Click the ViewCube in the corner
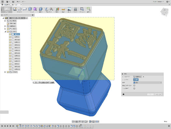The height and width of the screenshot is (129, 171). point(164,12)
